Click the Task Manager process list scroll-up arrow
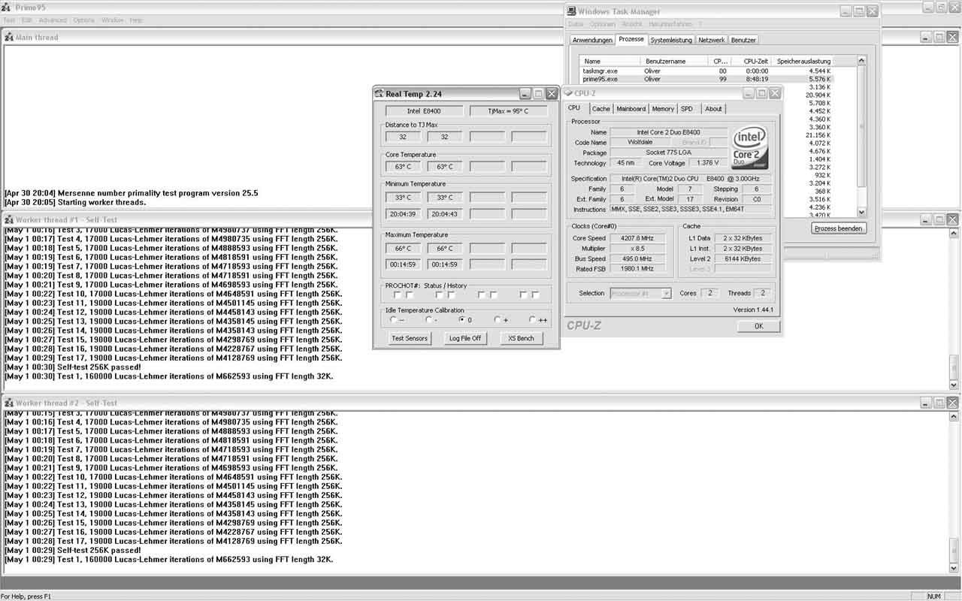The image size is (962, 601). [861, 61]
